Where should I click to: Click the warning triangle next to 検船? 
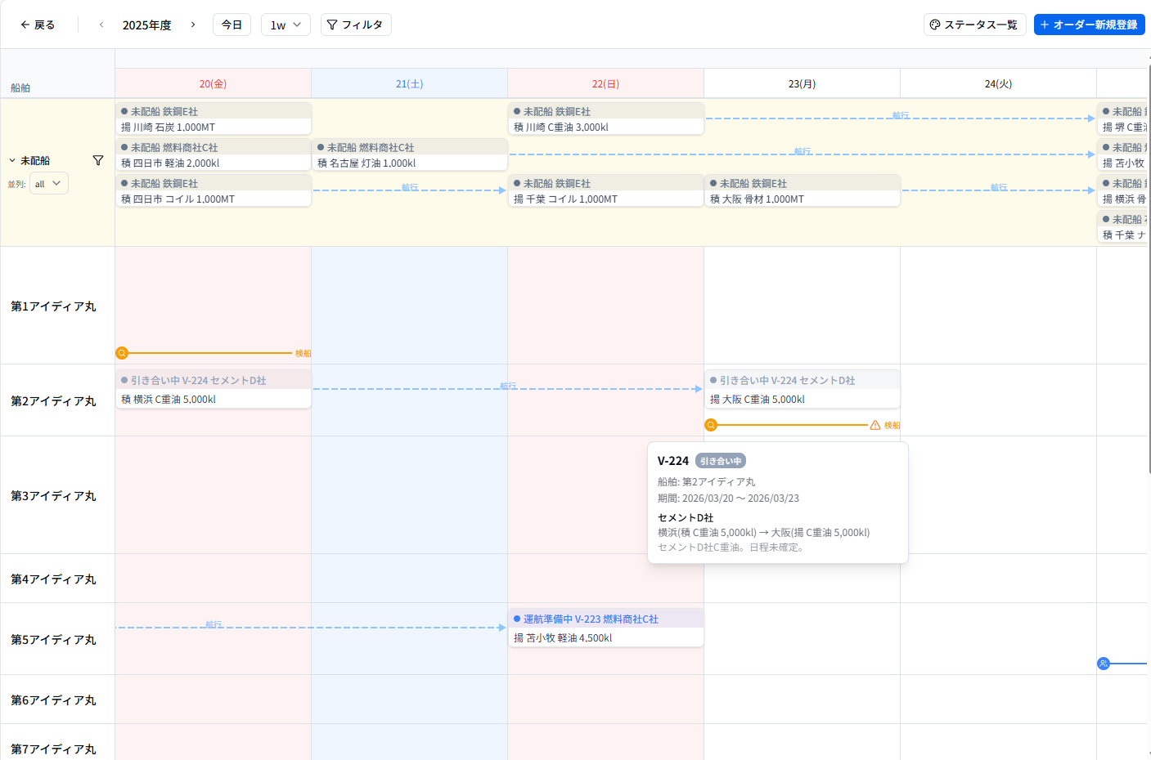point(875,425)
